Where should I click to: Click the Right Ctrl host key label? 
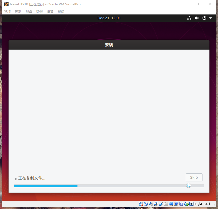[202, 204]
